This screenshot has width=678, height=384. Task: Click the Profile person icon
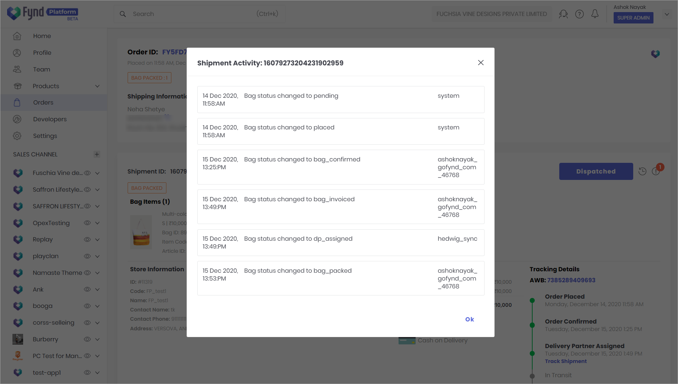tap(17, 53)
